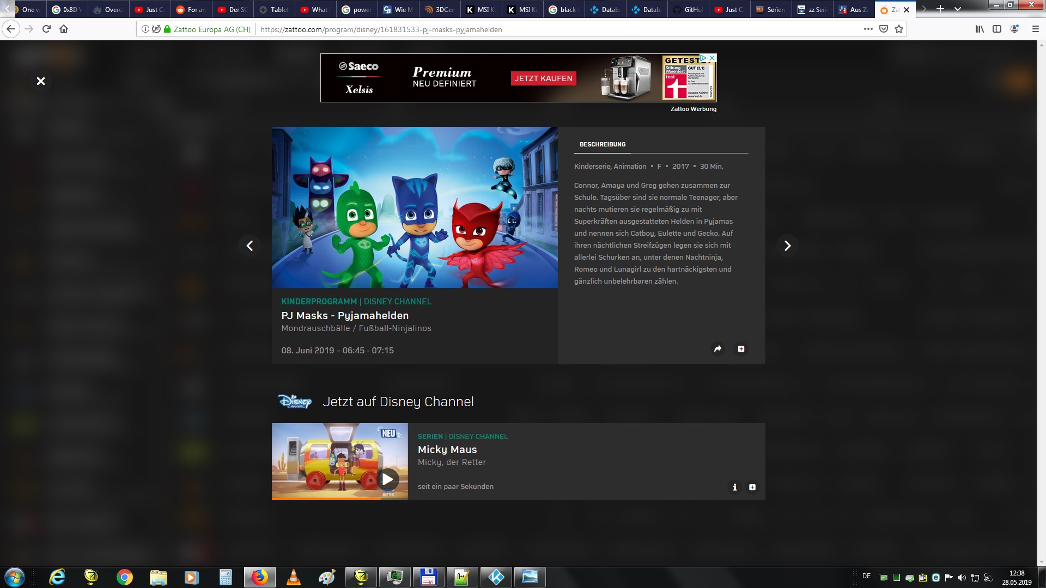Add PJ Masks to recordings with plus icon
This screenshot has width=1046, height=588.
pyautogui.click(x=741, y=349)
